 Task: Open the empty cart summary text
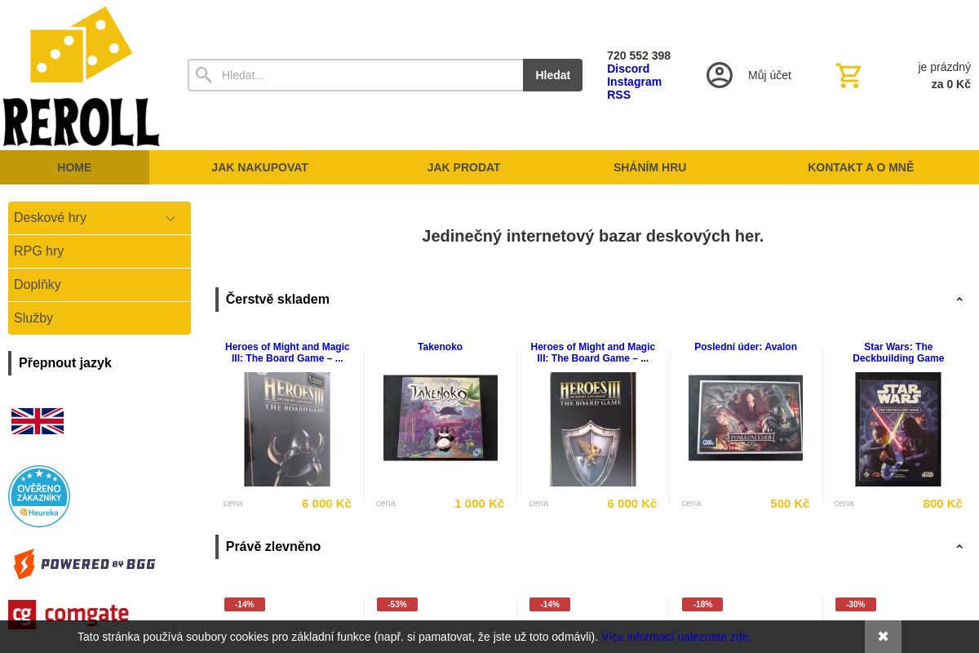click(x=944, y=75)
